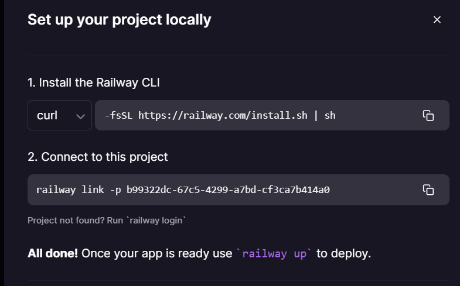The height and width of the screenshot is (286, 460).
Task: Copy the curl install command
Action: (x=428, y=115)
